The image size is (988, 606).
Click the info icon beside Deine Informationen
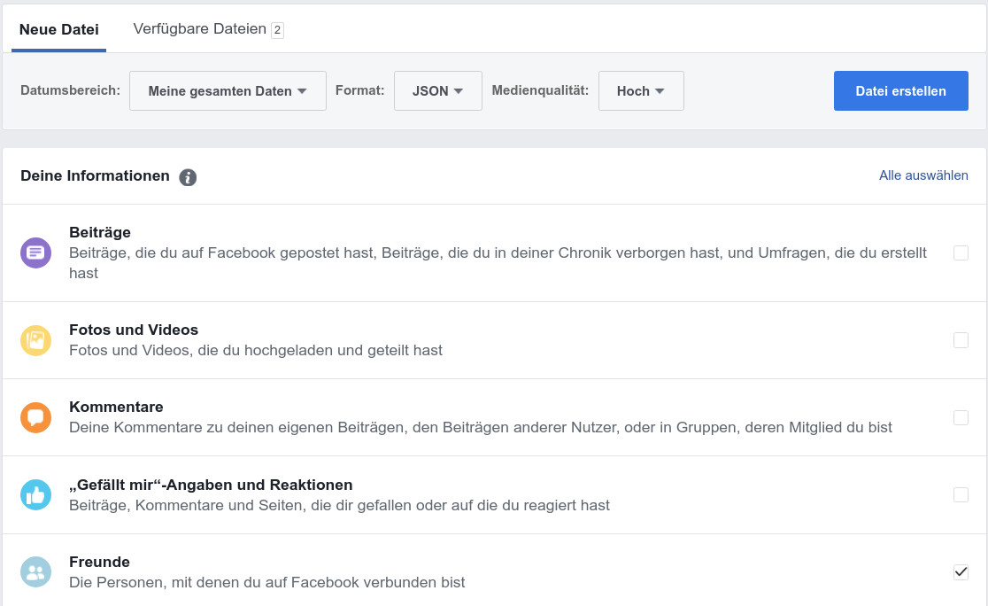[x=188, y=177]
